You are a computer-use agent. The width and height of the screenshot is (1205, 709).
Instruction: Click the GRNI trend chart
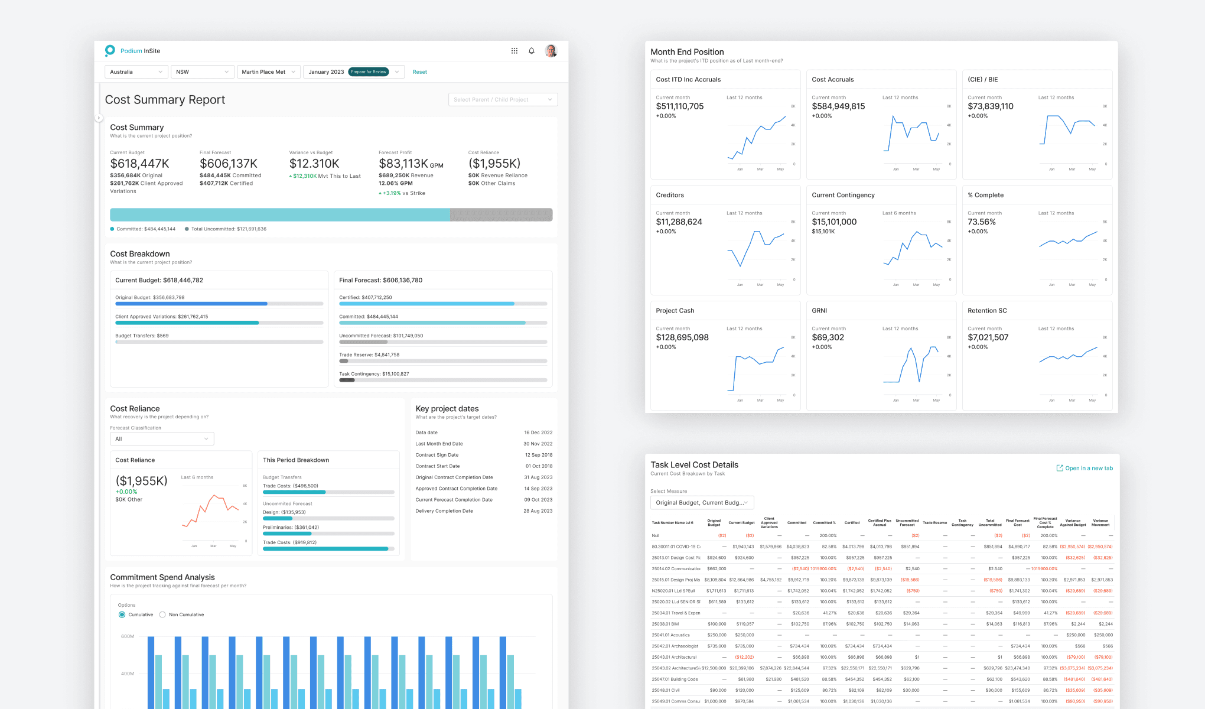[x=917, y=370]
